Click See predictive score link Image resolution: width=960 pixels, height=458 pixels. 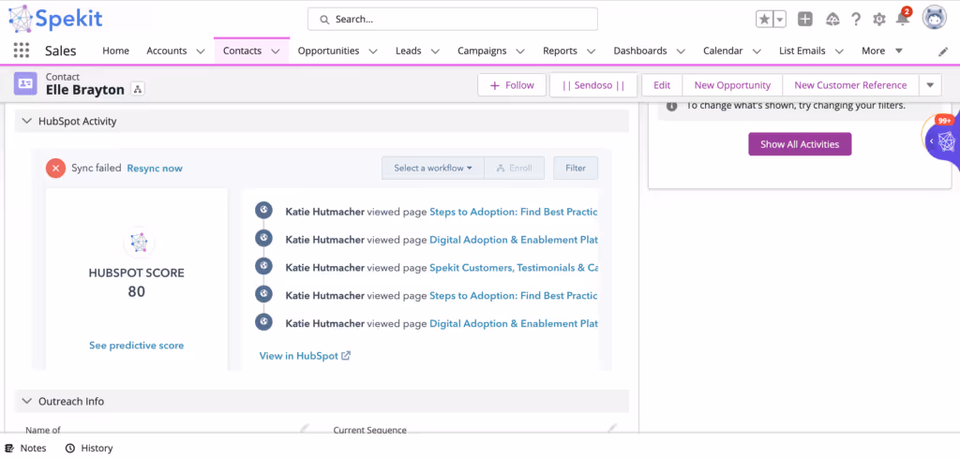[x=137, y=346]
